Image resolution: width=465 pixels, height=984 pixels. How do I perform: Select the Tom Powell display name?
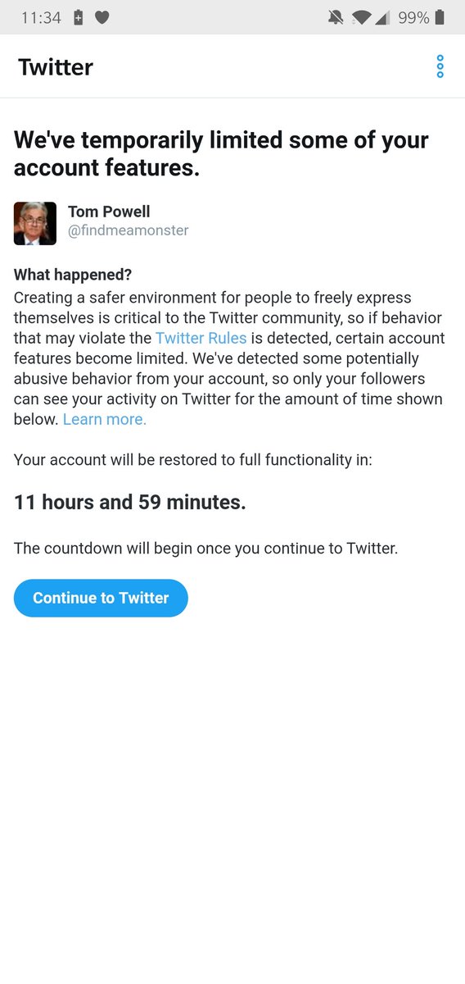click(109, 212)
